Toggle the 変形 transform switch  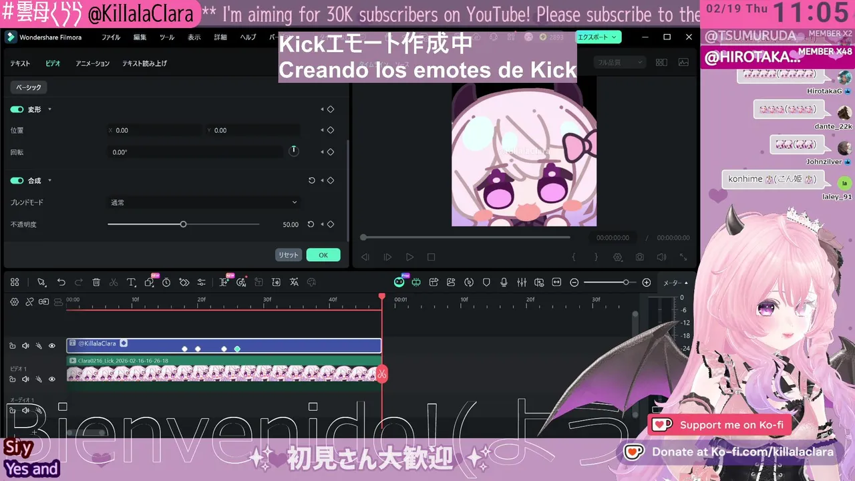click(x=17, y=109)
